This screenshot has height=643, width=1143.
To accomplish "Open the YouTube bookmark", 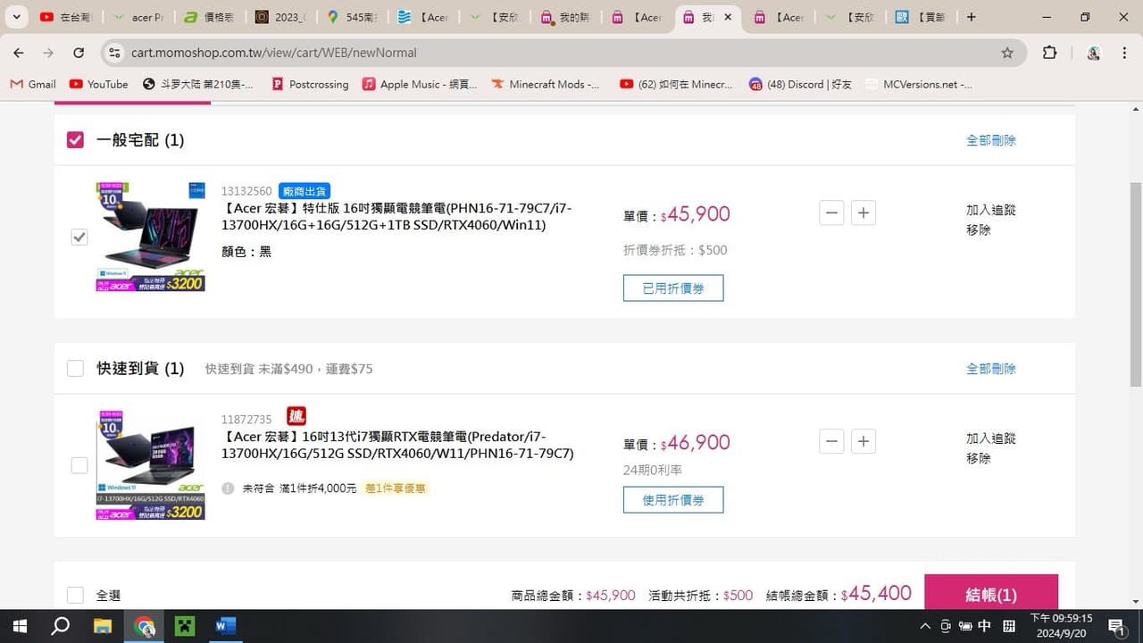I will 98,84.
